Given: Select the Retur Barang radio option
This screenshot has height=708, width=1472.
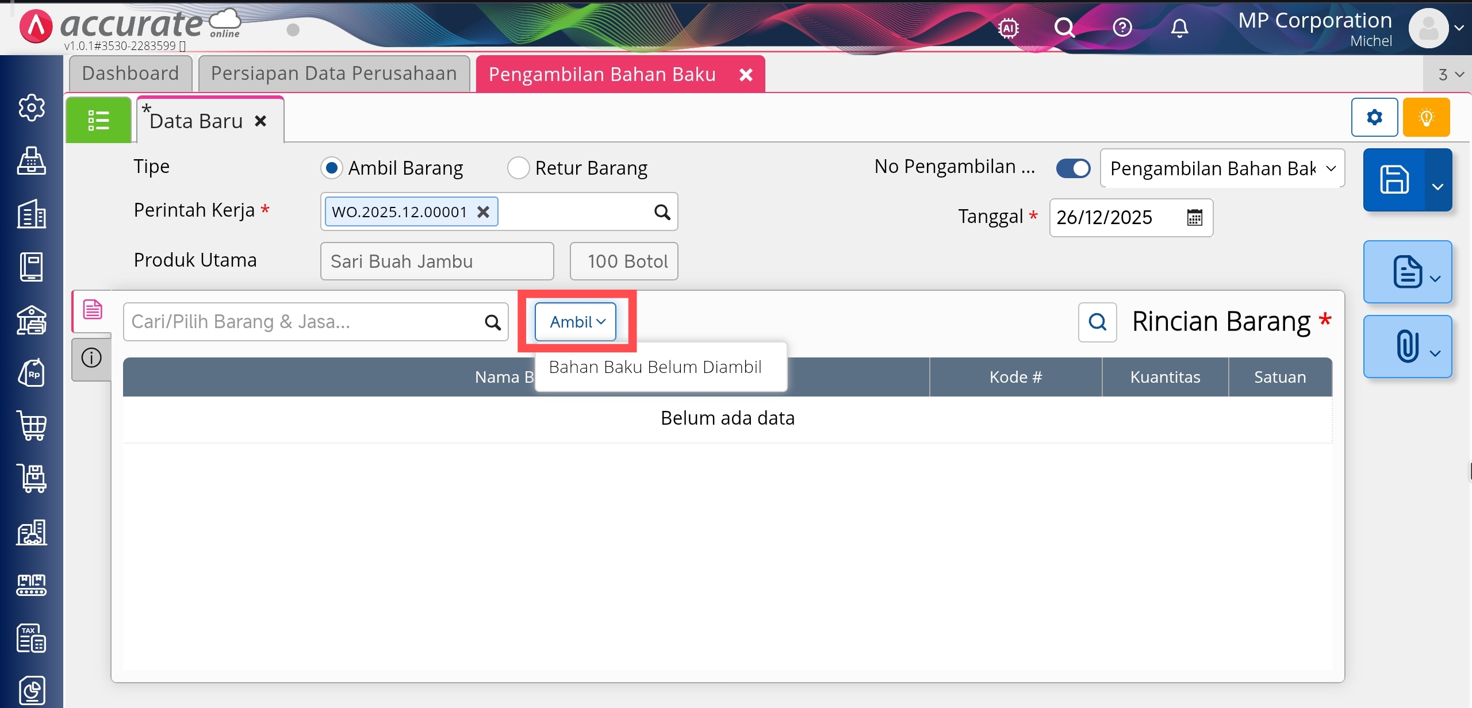Looking at the screenshot, I should (518, 168).
